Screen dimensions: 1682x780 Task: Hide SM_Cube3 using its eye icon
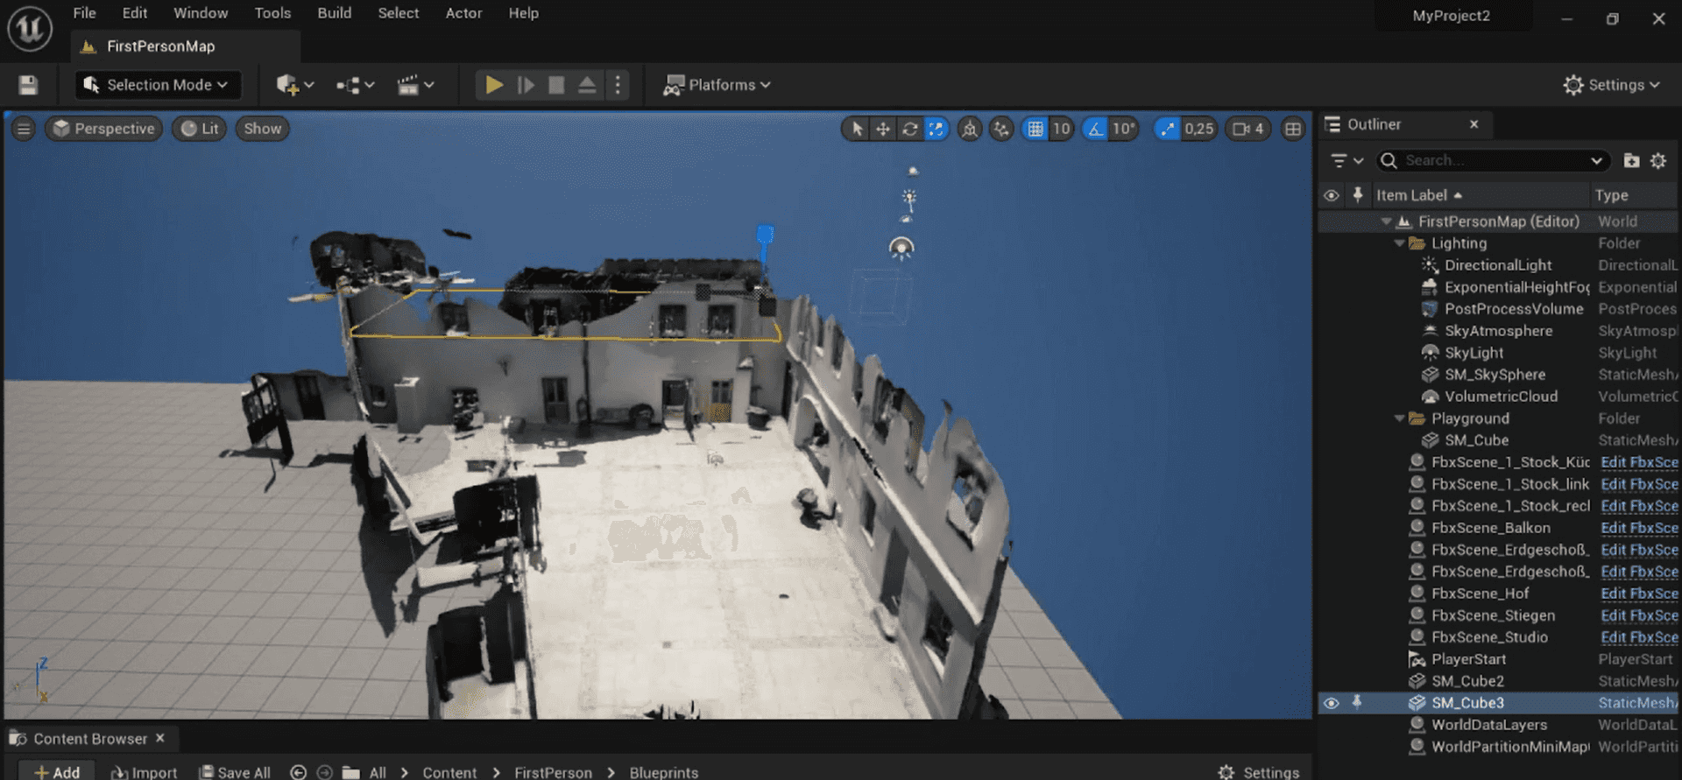pos(1331,703)
